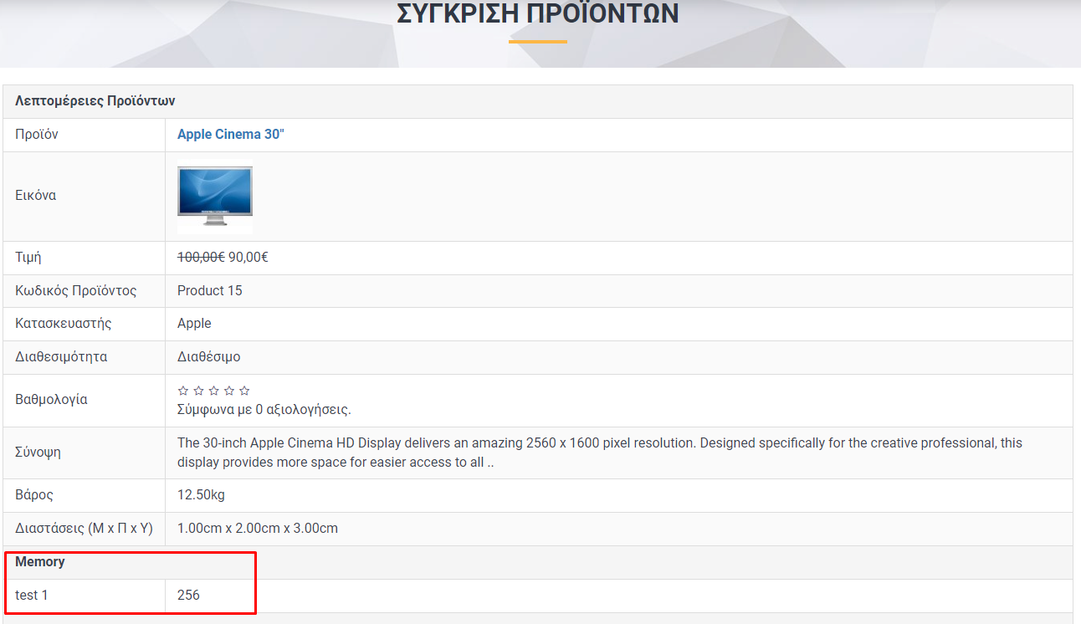Click the Εικόνα row label
The width and height of the screenshot is (1081, 624).
pyautogui.click(x=36, y=196)
